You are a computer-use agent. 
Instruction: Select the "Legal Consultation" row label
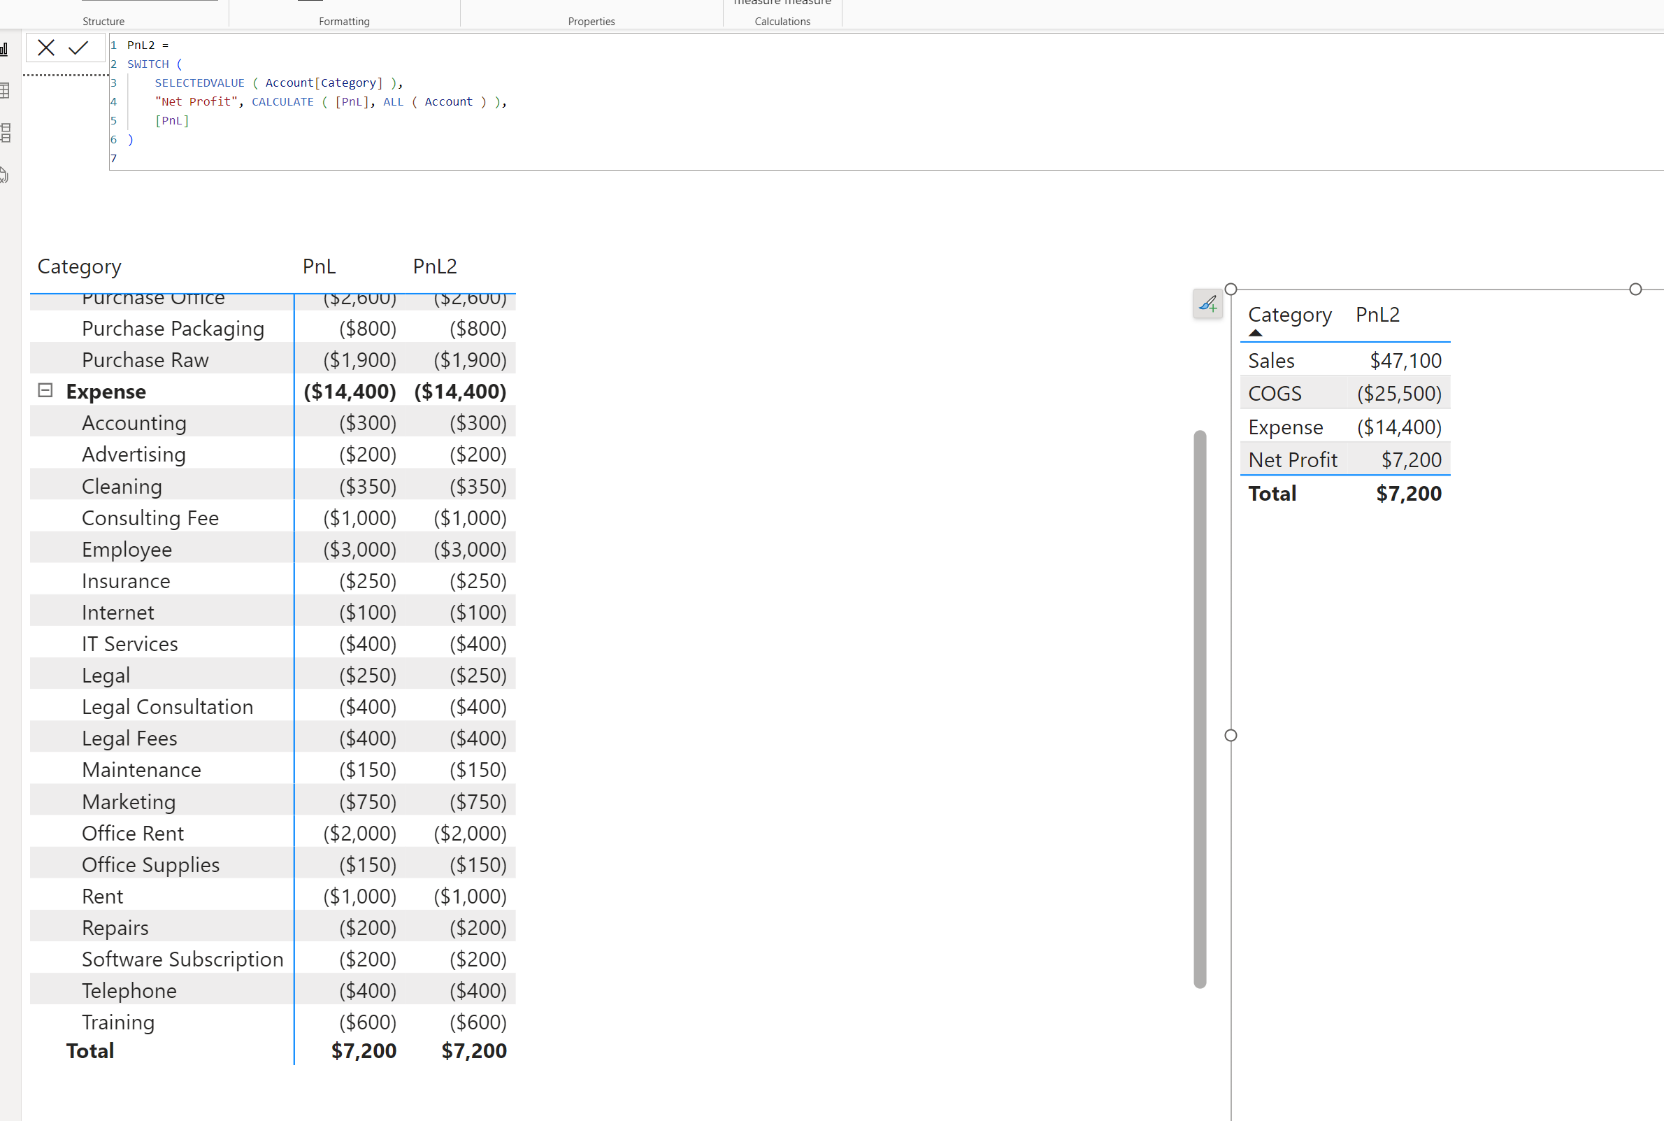167,707
